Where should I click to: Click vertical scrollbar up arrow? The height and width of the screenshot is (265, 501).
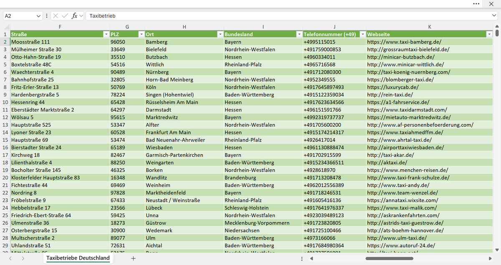click(x=497, y=27)
